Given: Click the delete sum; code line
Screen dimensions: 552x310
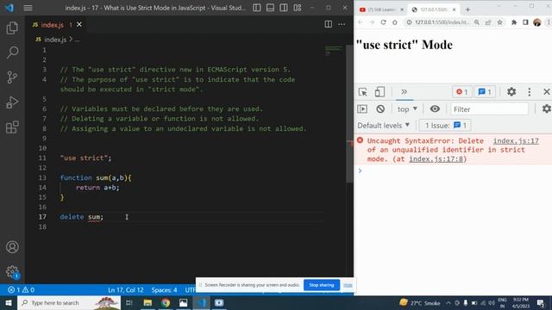Looking at the screenshot, I should (x=81, y=217).
